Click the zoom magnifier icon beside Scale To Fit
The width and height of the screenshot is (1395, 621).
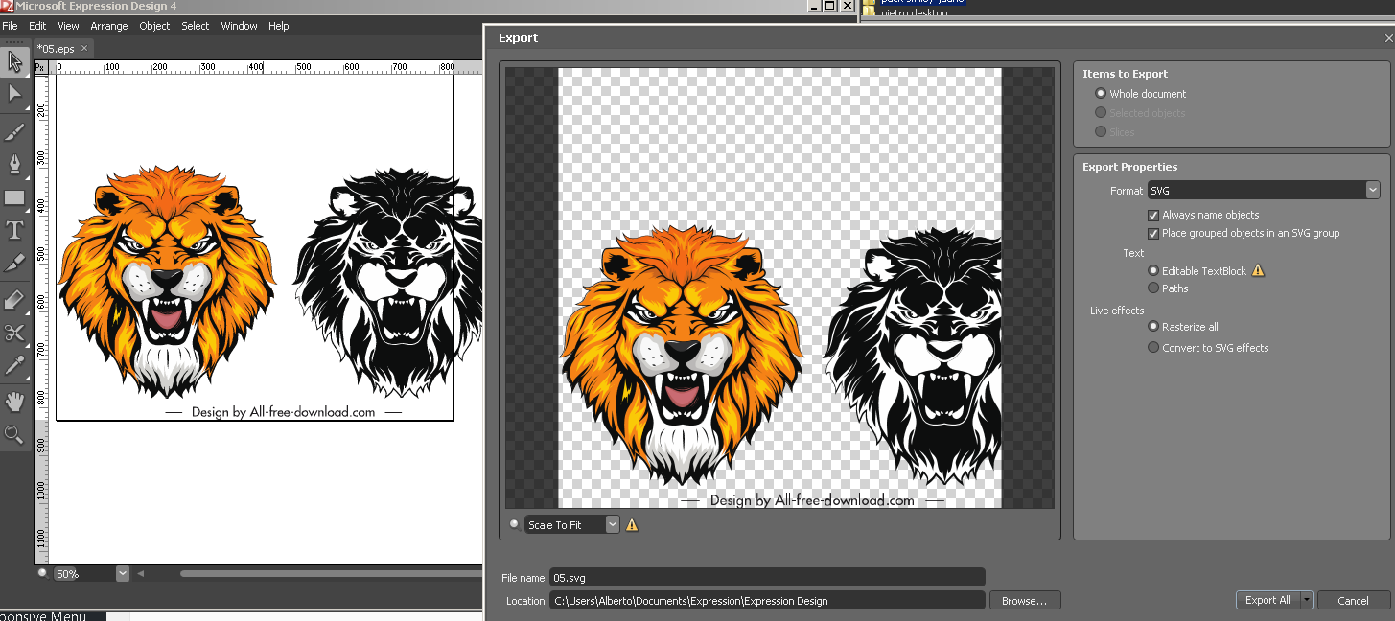[514, 524]
